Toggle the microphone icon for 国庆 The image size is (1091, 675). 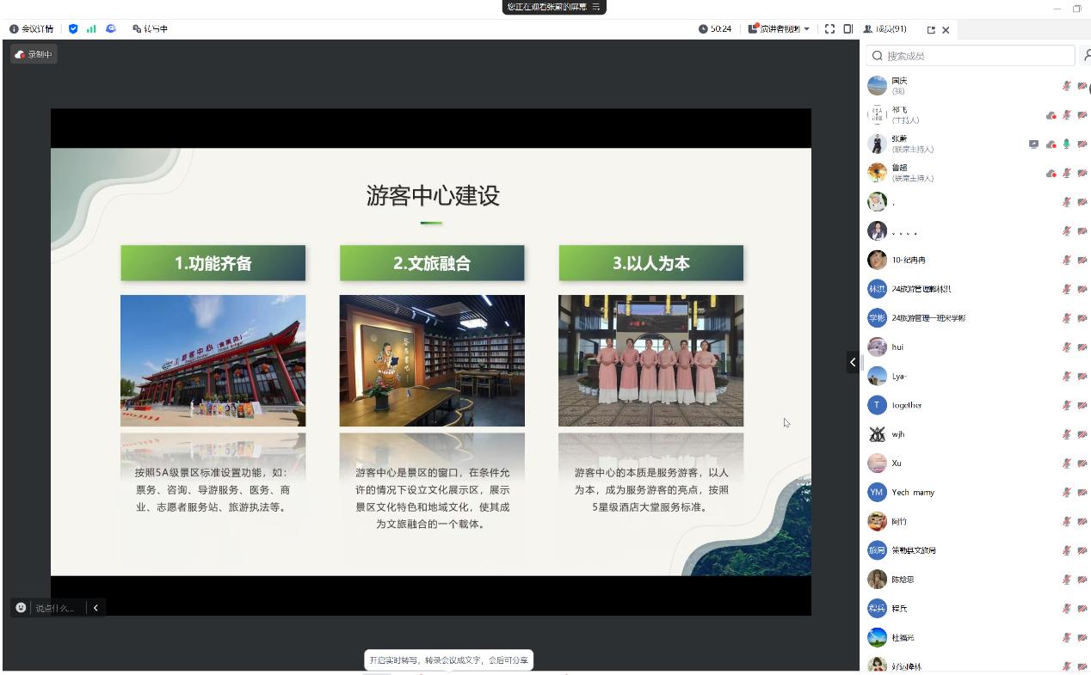[x=1066, y=86]
